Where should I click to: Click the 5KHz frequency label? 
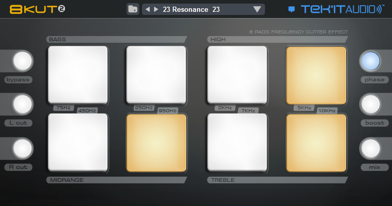click(x=304, y=108)
